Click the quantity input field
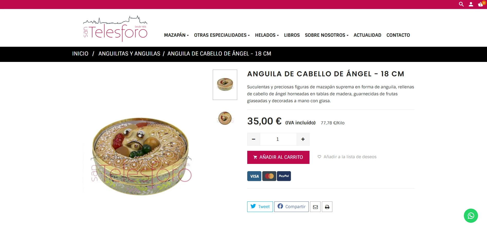This screenshot has height=232, width=487. (x=278, y=139)
